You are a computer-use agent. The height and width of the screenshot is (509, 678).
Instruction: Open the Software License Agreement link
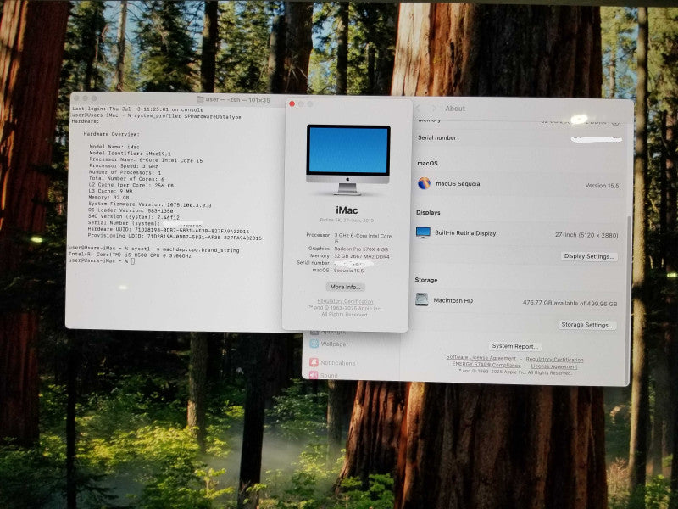click(481, 358)
